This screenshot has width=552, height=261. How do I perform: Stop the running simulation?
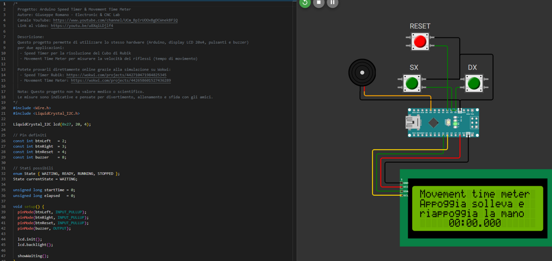[x=319, y=3]
